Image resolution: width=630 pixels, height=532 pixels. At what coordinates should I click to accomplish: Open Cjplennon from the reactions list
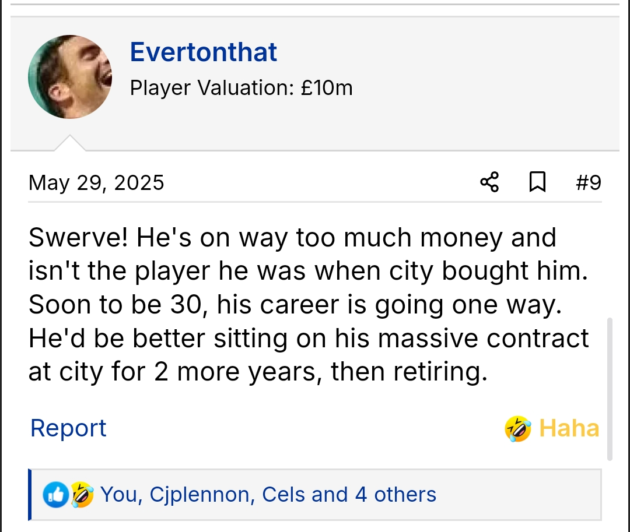[x=199, y=495]
